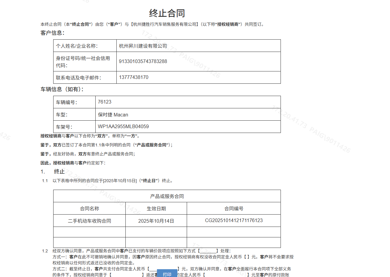The image size is (390, 277).
Task: Click contract number CG2025101412171176123
Action: (234, 221)
